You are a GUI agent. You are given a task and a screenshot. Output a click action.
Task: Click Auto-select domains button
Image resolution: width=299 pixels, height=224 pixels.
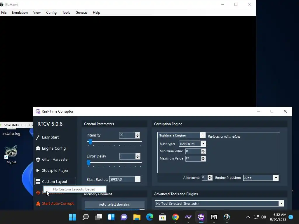(x=114, y=204)
